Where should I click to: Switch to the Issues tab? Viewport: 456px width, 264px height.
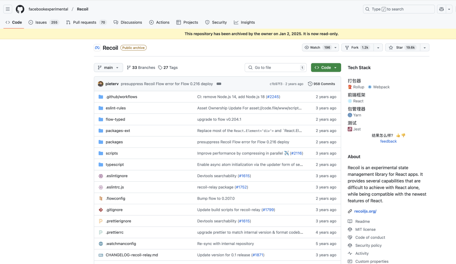43,22
